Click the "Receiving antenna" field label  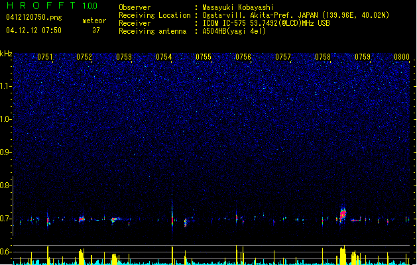tap(152, 31)
